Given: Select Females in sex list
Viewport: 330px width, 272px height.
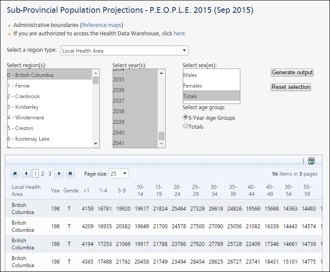Looking at the screenshot, I should click(x=211, y=85).
